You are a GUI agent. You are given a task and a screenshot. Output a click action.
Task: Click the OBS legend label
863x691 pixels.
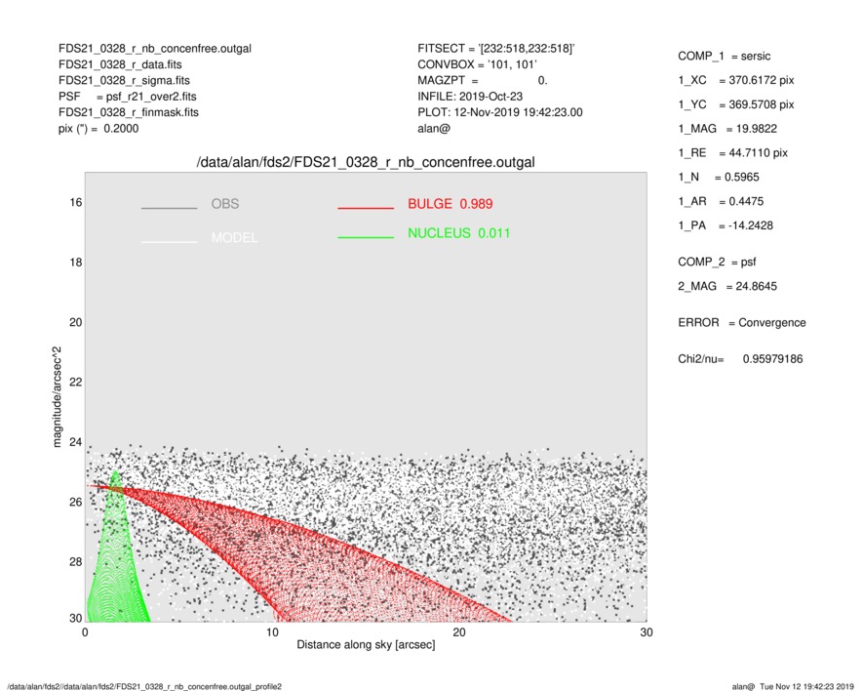[225, 204]
